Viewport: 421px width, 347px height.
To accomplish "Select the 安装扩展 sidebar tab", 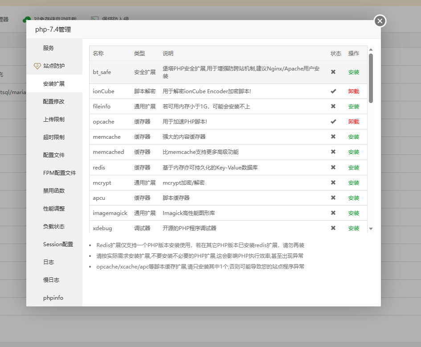I will pos(54,83).
